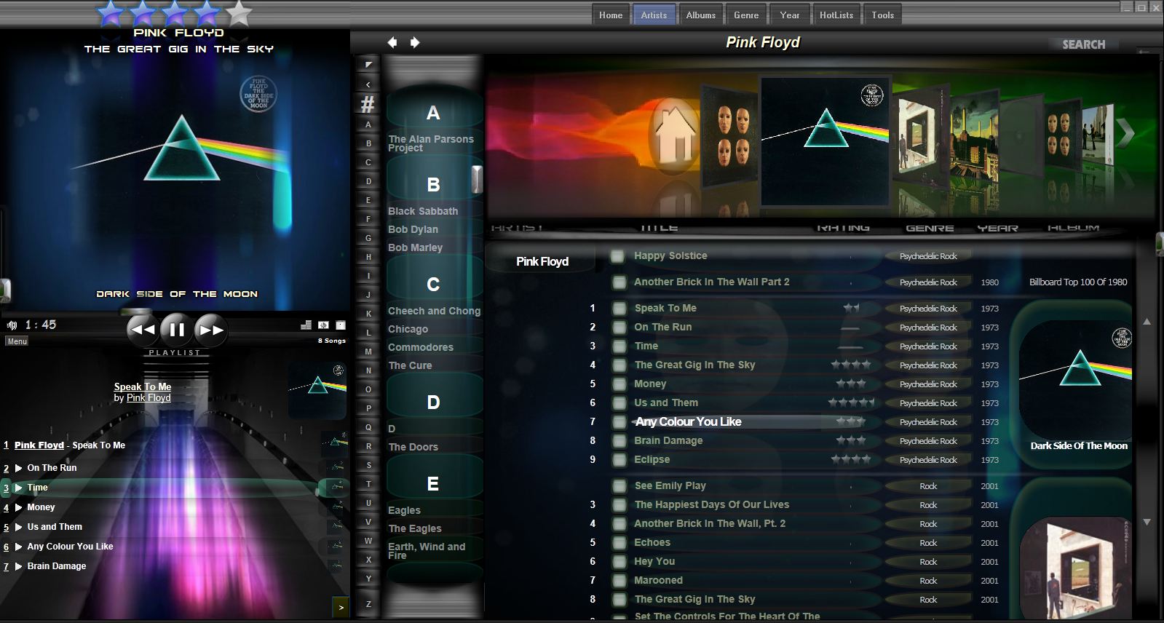Open the HotLists tab
The width and height of the screenshot is (1164, 623).
point(836,15)
